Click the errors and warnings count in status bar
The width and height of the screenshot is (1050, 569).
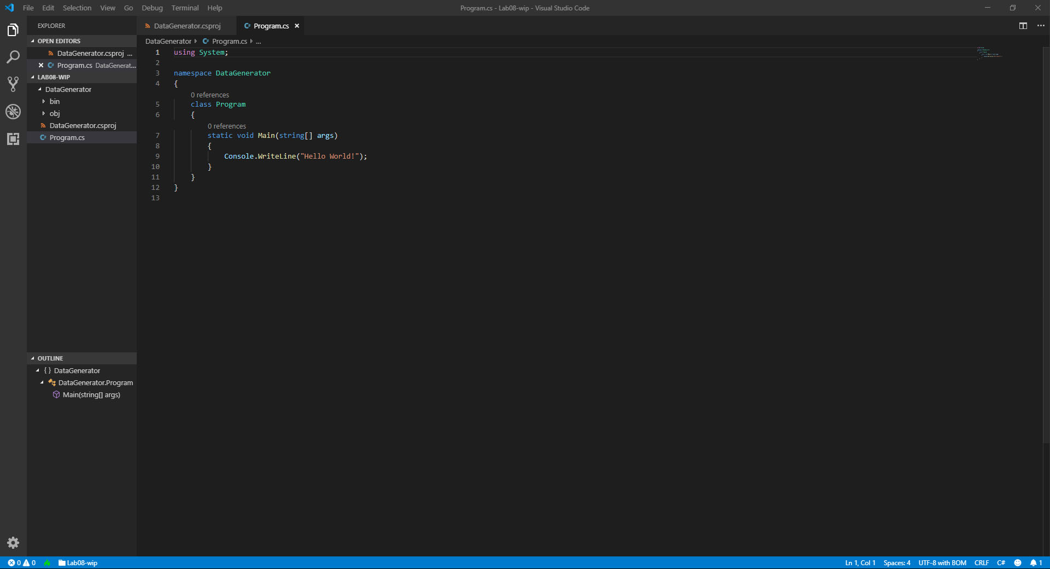point(22,563)
